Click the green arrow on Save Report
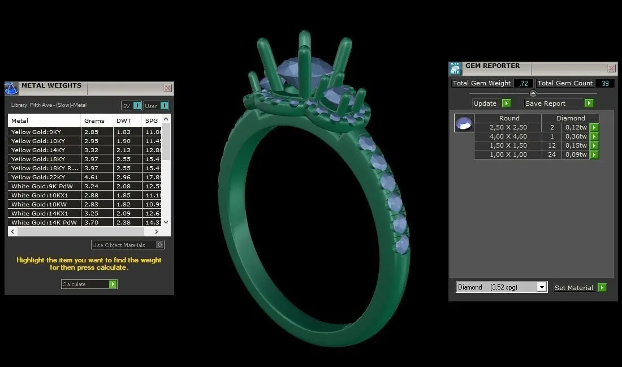This screenshot has width=622, height=367. 589,103
